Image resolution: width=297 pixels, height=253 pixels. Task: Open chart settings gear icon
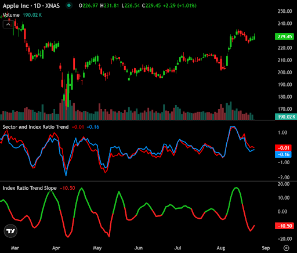(x=286, y=248)
